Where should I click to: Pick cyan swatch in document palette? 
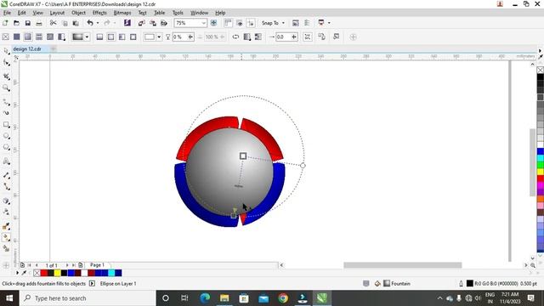tap(111, 273)
